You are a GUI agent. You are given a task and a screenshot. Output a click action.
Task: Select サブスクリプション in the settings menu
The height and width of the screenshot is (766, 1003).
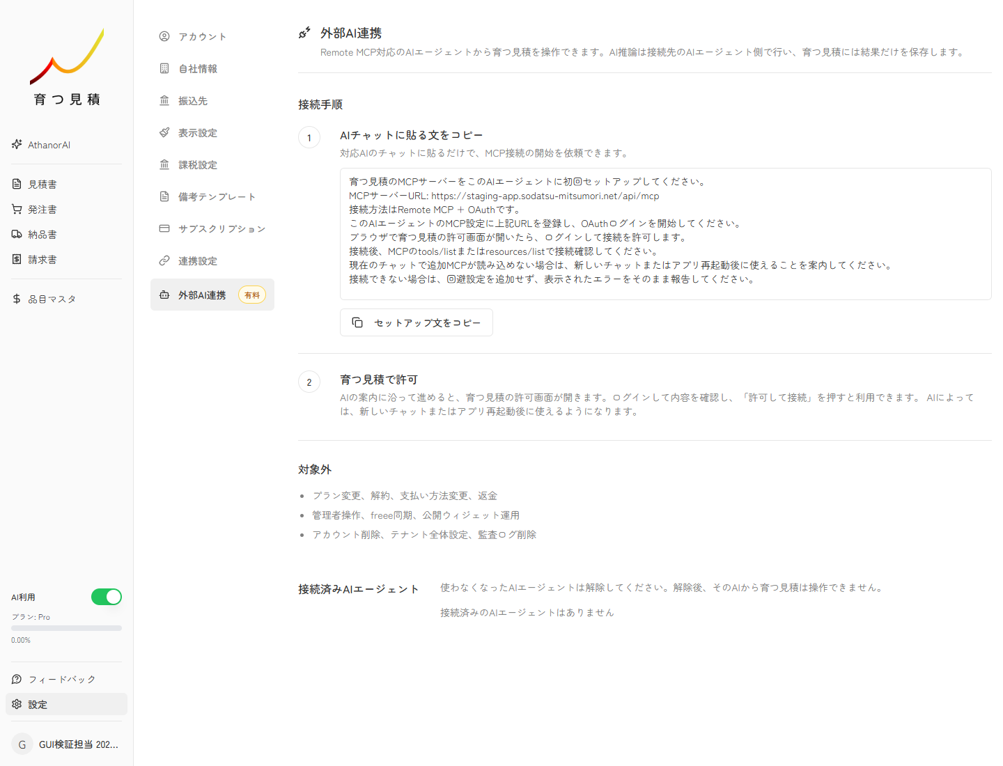[221, 228]
